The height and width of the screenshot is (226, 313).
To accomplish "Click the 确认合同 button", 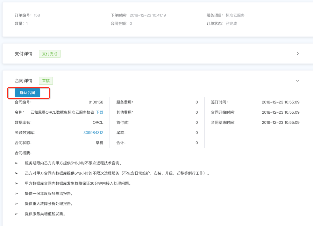I will (27, 93).
